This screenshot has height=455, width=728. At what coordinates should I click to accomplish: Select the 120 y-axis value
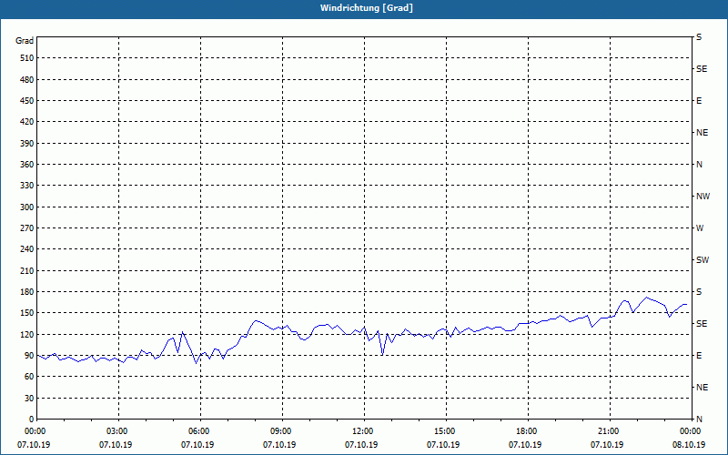pos(27,334)
